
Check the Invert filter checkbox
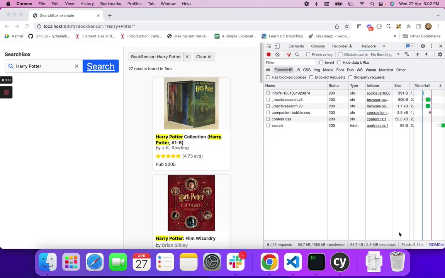[321, 63]
